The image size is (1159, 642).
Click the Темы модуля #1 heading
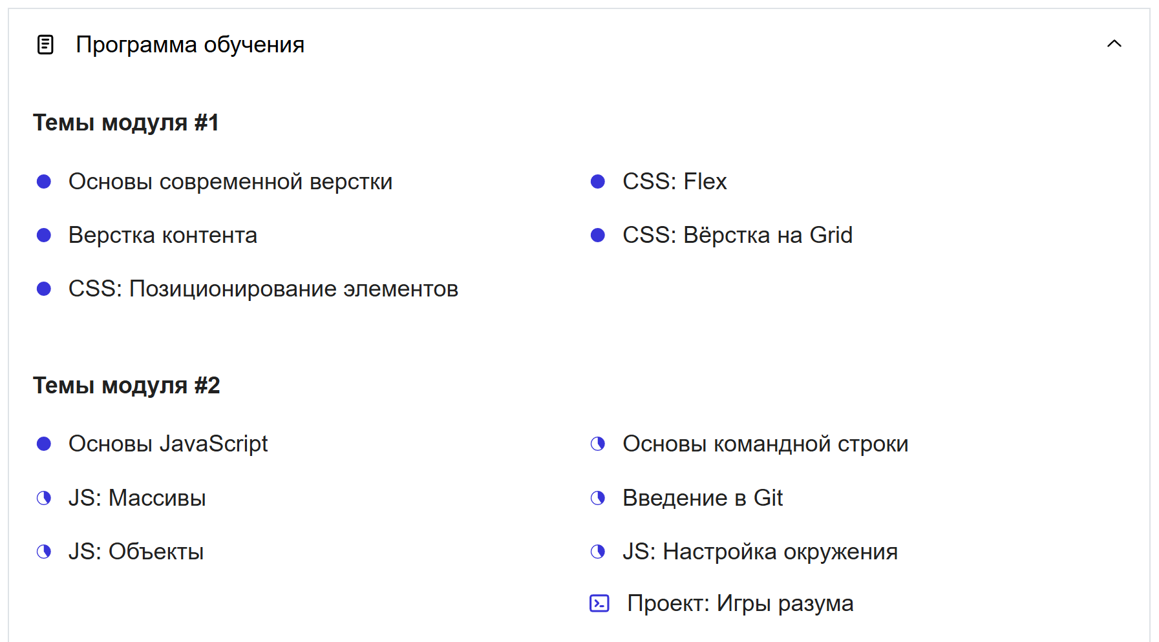126,123
